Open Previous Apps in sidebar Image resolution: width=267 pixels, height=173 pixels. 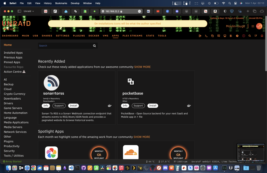13,57
